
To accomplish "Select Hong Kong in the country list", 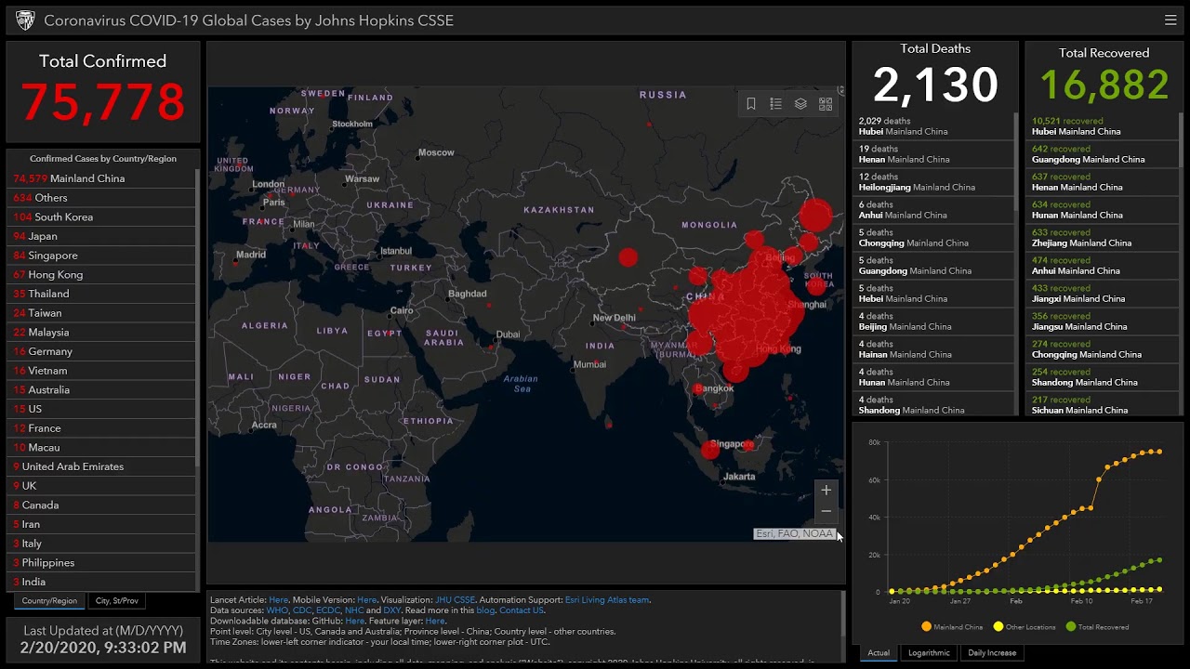I will coord(102,275).
